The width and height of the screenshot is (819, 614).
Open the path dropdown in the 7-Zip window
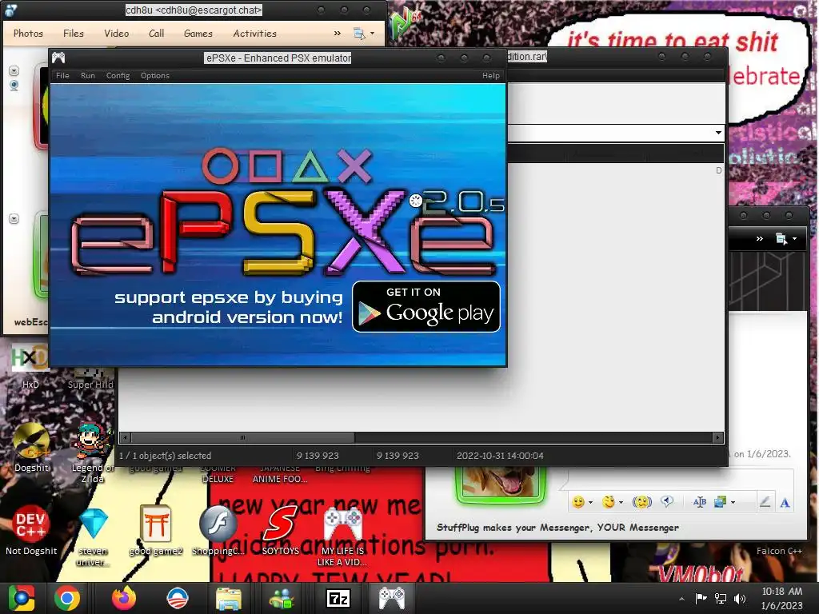719,133
